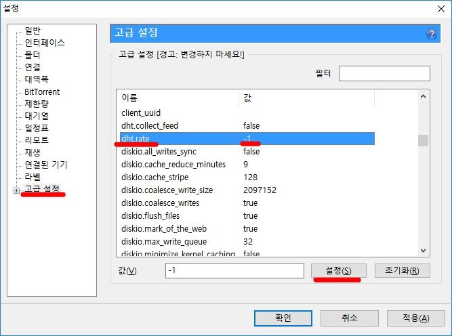Select 리모트 in the sidebar
The height and width of the screenshot is (336, 452).
tap(37, 140)
